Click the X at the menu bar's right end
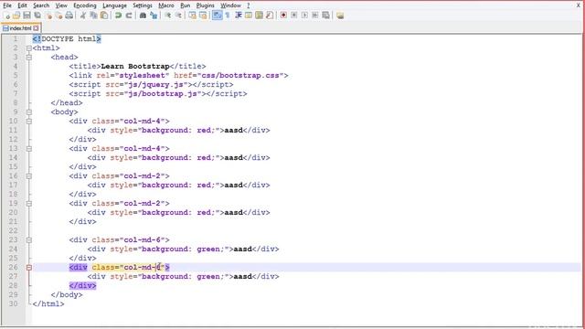The height and width of the screenshot is (329, 585). coord(579,5)
